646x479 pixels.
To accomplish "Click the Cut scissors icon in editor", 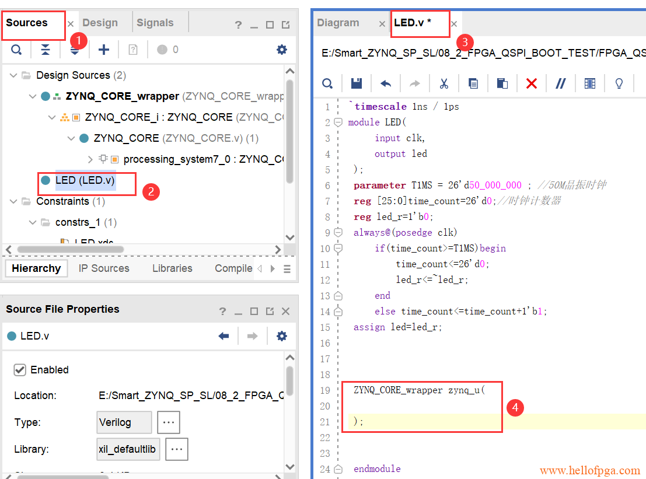I will click(x=444, y=83).
